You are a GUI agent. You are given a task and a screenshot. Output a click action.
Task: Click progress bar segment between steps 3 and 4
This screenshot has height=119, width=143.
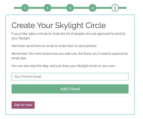click(81, 8)
